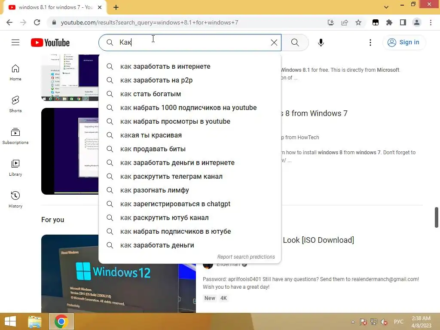
Task: Choose как набрать просмотры в youtube
Action: [189, 121]
